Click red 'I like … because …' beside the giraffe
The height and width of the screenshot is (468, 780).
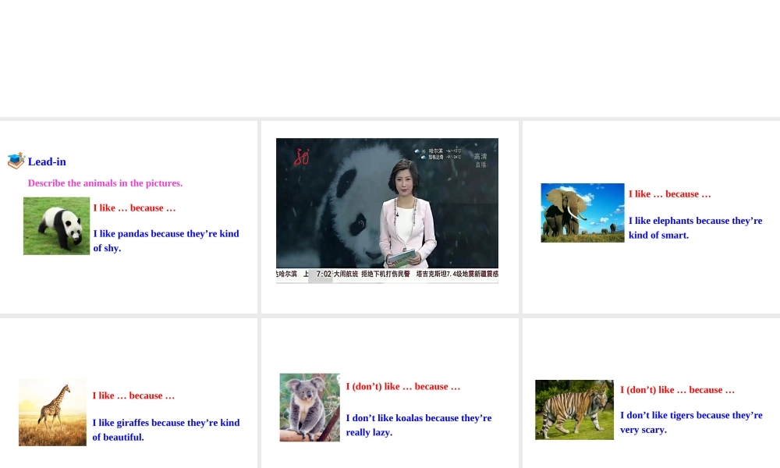[133, 395]
